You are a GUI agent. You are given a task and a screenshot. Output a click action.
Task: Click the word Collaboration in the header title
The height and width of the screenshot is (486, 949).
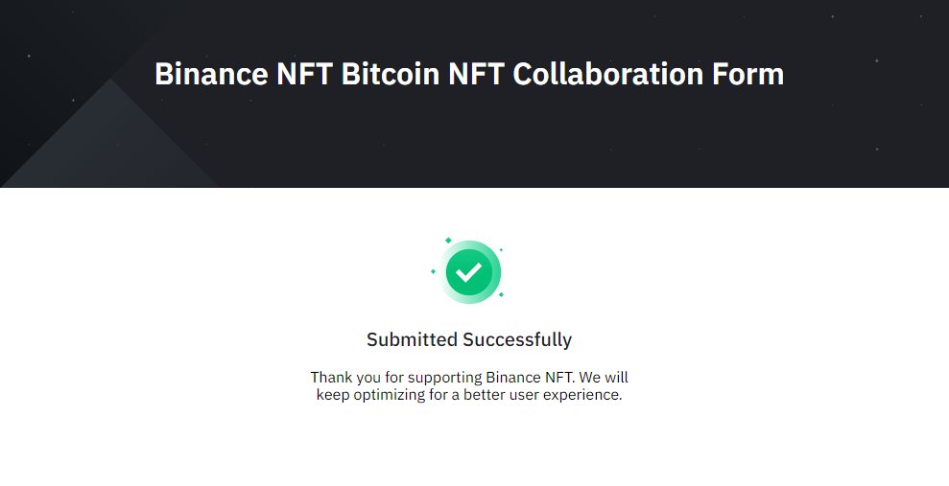coord(608,74)
